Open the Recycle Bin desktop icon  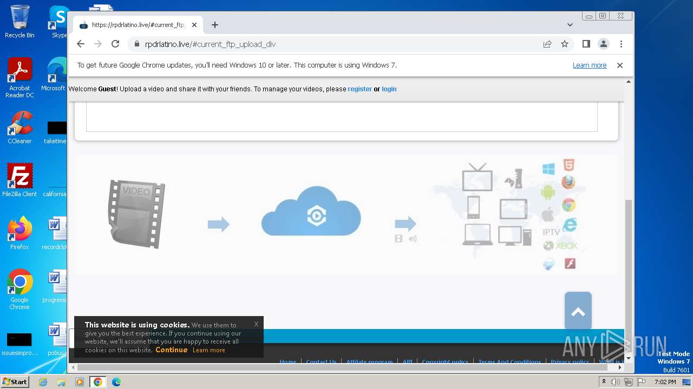tap(19, 22)
